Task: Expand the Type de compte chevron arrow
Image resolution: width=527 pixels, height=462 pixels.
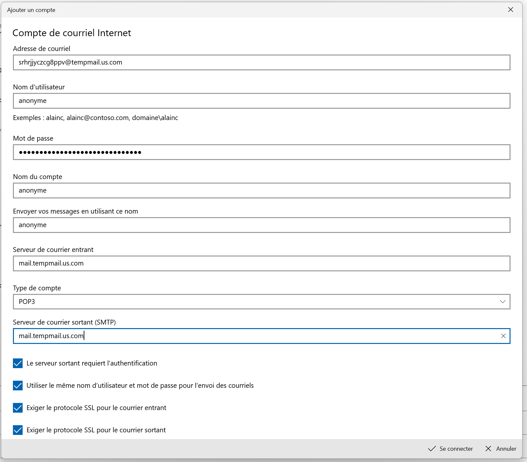Action: [502, 302]
